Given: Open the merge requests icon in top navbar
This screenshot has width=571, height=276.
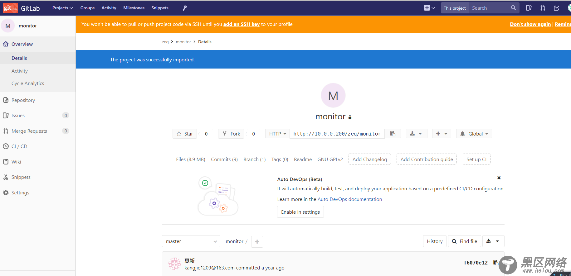Looking at the screenshot, I should (543, 8).
